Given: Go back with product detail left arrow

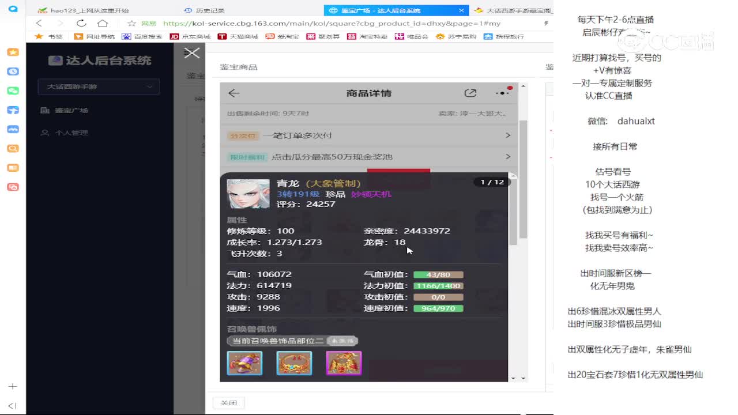Looking at the screenshot, I should tap(234, 93).
